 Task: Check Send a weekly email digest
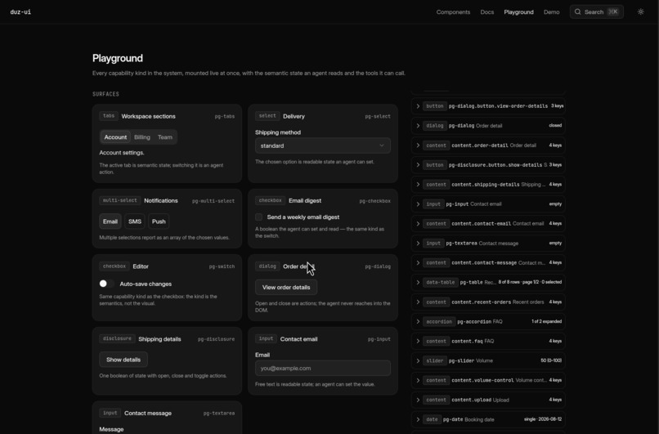point(258,217)
